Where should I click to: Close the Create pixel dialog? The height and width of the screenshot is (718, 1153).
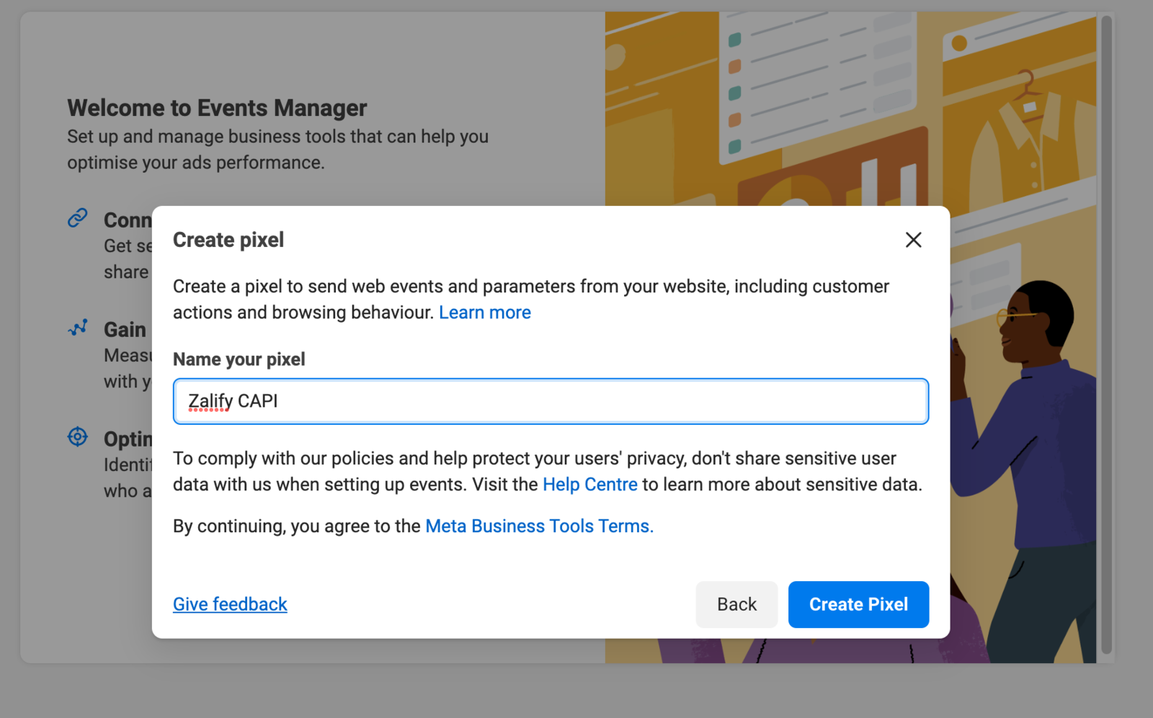(x=913, y=240)
